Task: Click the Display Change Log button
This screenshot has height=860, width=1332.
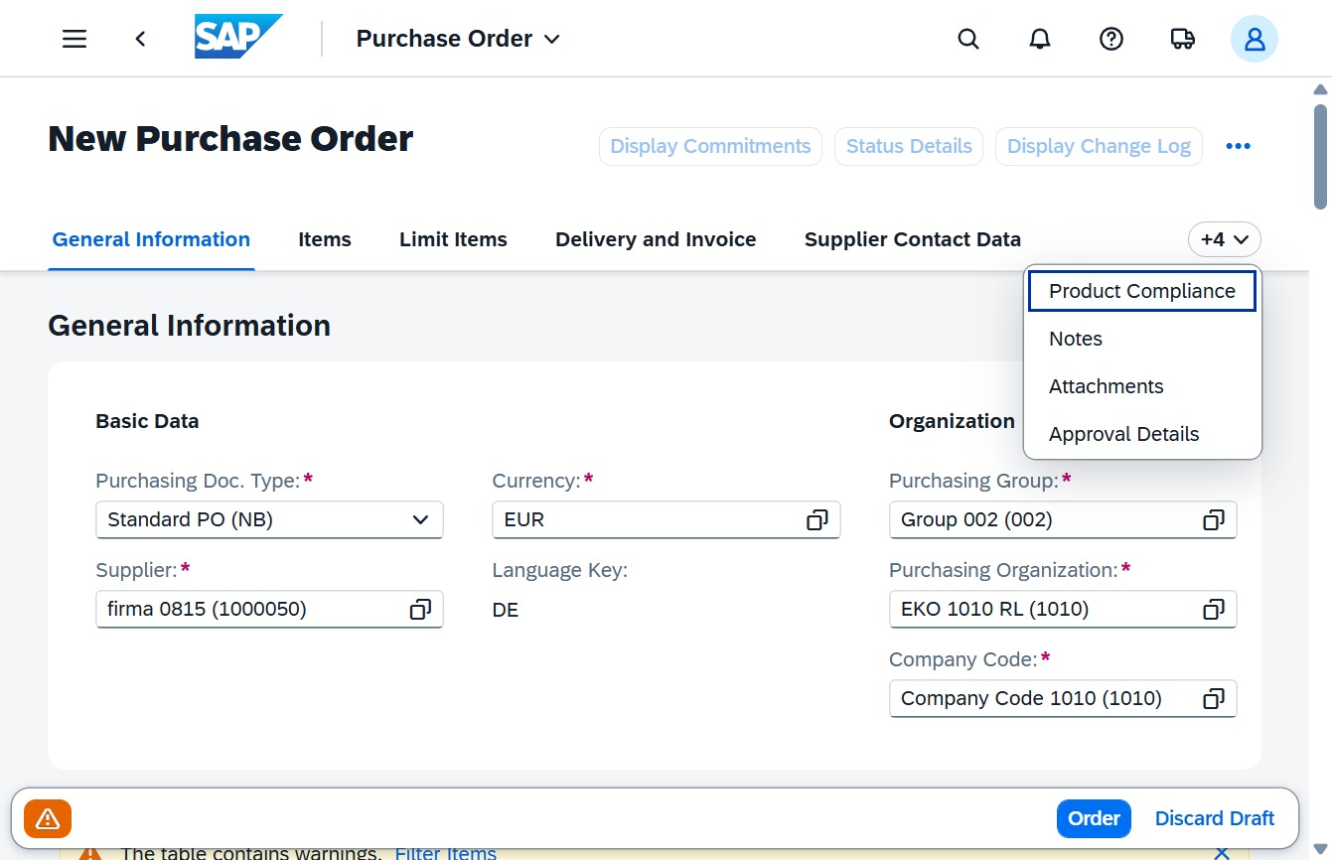Action: coord(1099,146)
